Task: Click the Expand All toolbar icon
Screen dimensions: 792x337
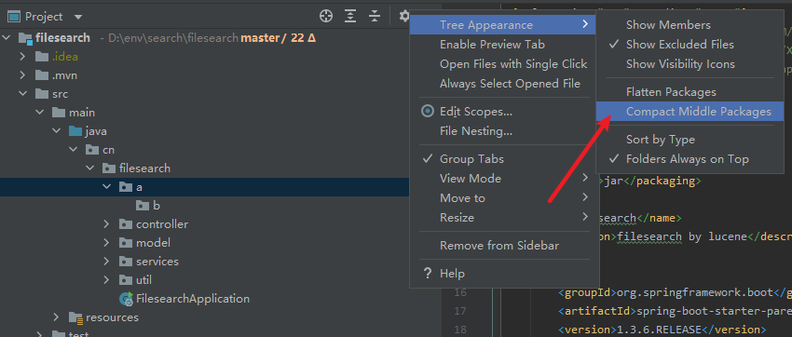Action: 350,16
